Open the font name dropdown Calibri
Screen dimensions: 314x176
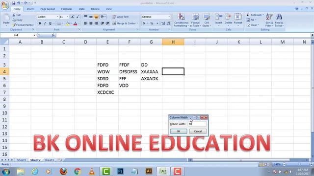point(57,17)
